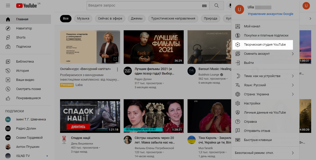Open the Laba venture capital ad thumbnail
This screenshot has height=160, width=316.
pyautogui.click(x=90, y=47)
